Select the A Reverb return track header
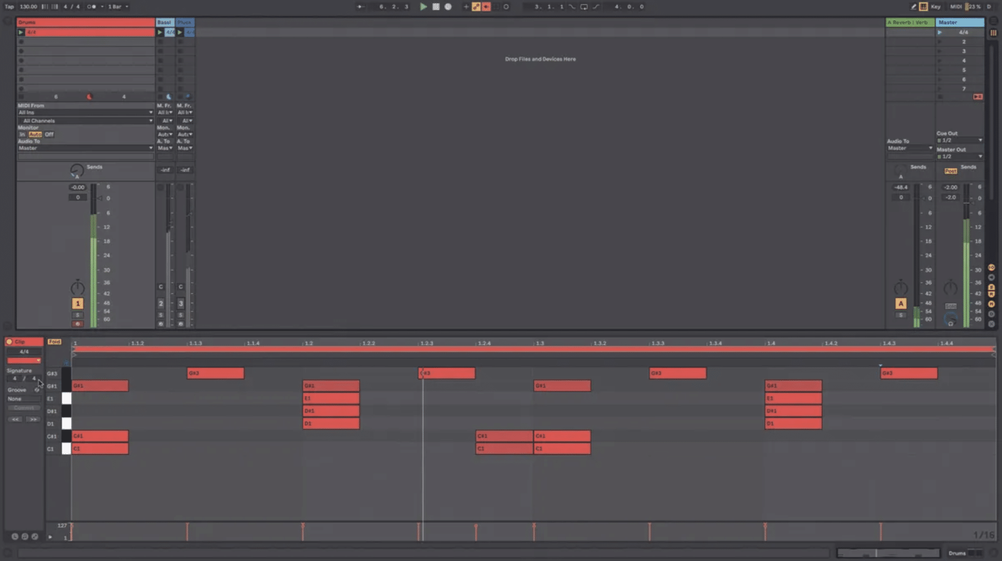Screen dimensions: 1002x561 (910, 22)
